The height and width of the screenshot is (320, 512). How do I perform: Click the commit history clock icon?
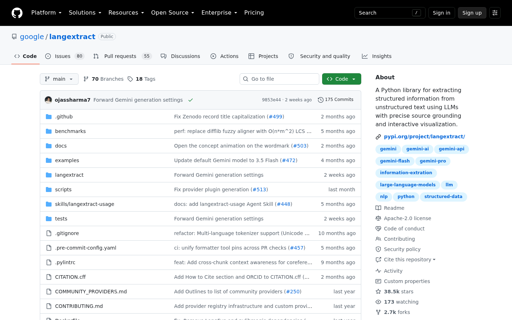point(321,100)
